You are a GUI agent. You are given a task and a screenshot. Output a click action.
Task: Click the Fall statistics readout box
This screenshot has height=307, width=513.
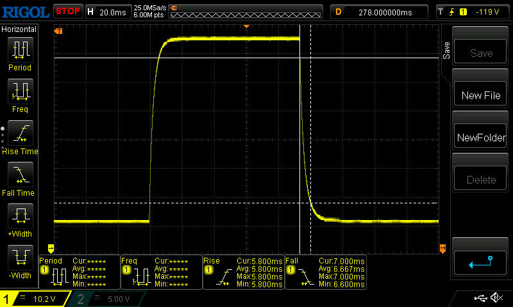325,272
